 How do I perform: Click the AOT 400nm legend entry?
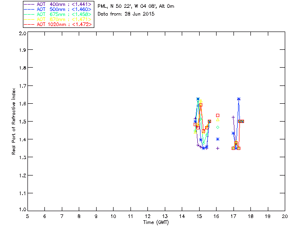[x=58, y=4]
